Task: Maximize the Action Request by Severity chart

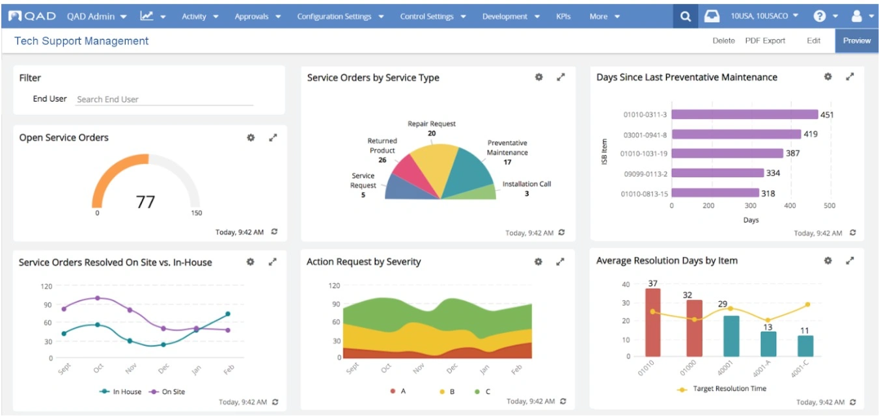Action: 560,262
